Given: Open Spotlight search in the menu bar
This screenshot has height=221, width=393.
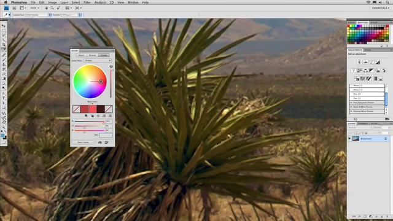Looking at the screenshot, I should [x=387, y=2].
